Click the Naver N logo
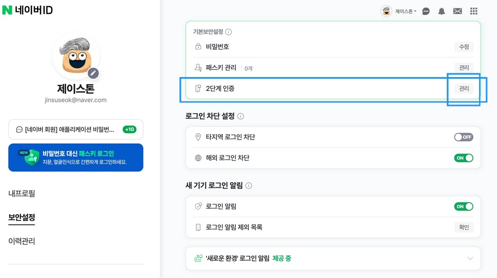Image resolution: width=497 pixels, height=278 pixels. point(7,10)
